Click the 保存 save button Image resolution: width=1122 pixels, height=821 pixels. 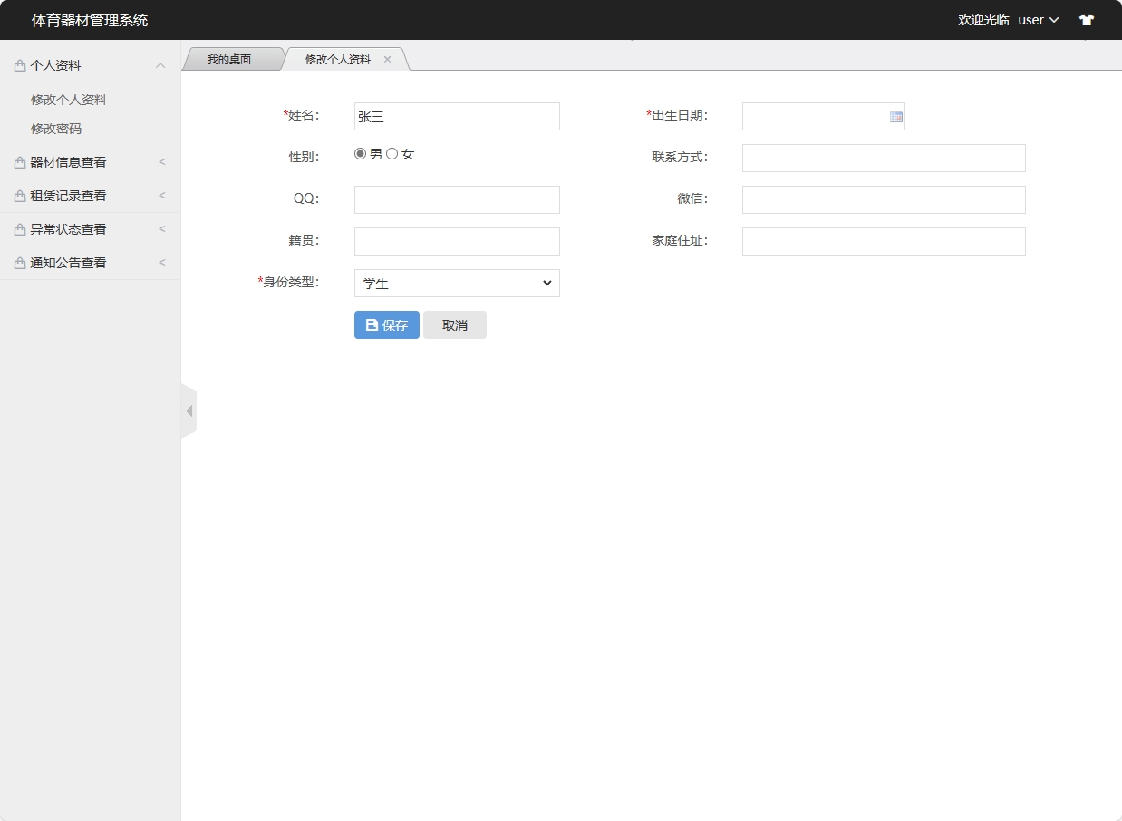coord(386,324)
